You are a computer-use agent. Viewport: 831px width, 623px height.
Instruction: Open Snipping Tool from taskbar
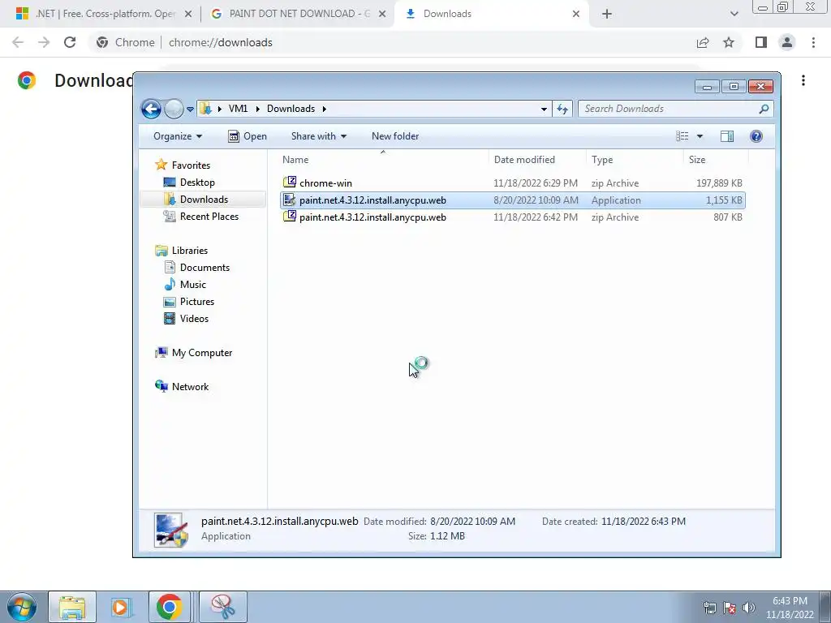pos(223,607)
